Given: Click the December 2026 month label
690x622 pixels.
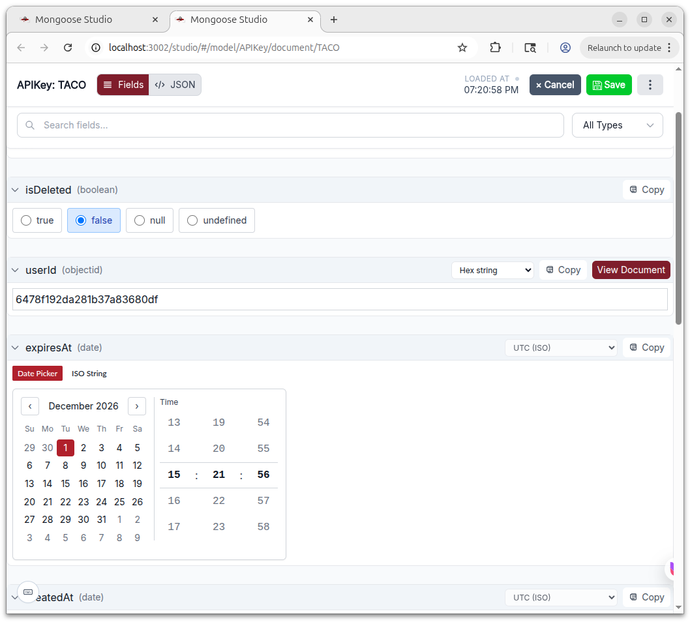Looking at the screenshot, I should click(x=83, y=406).
